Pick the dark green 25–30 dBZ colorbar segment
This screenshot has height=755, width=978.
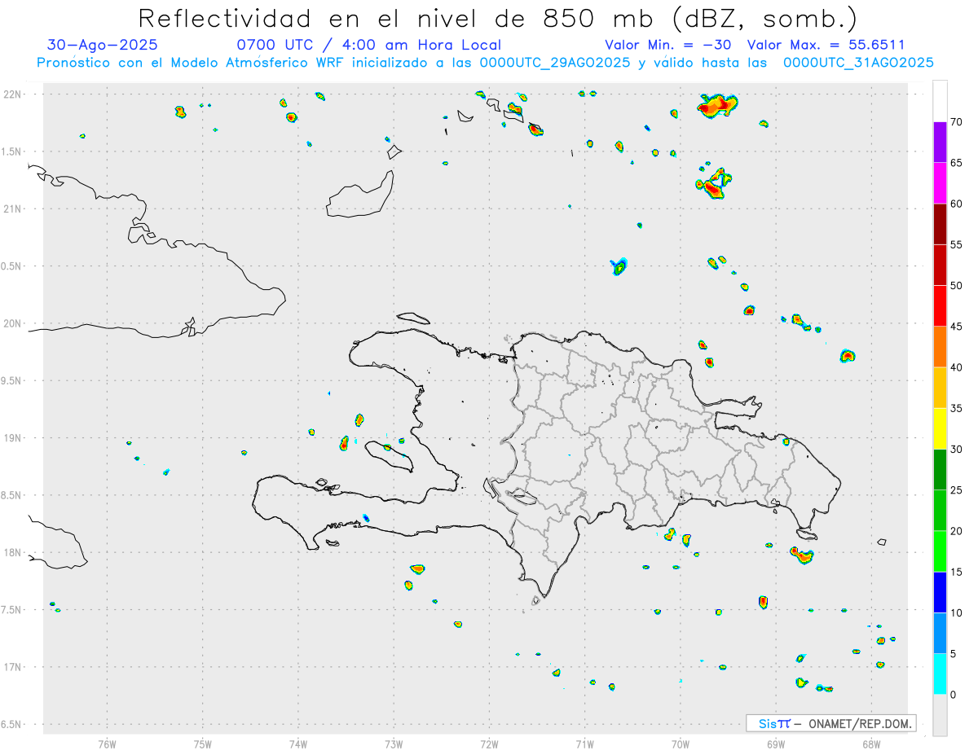coord(940,469)
